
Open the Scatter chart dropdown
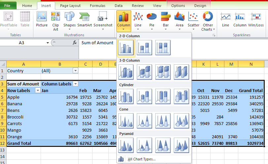[x=193, y=21]
